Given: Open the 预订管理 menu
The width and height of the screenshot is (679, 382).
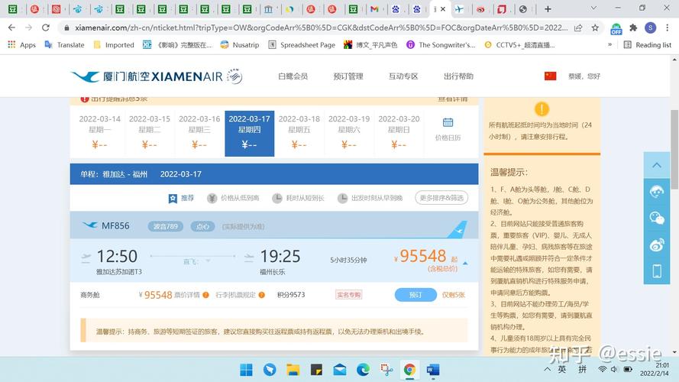Looking at the screenshot, I should (x=348, y=76).
